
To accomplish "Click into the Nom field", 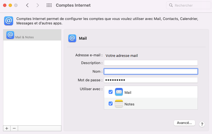I will click(x=151, y=71).
